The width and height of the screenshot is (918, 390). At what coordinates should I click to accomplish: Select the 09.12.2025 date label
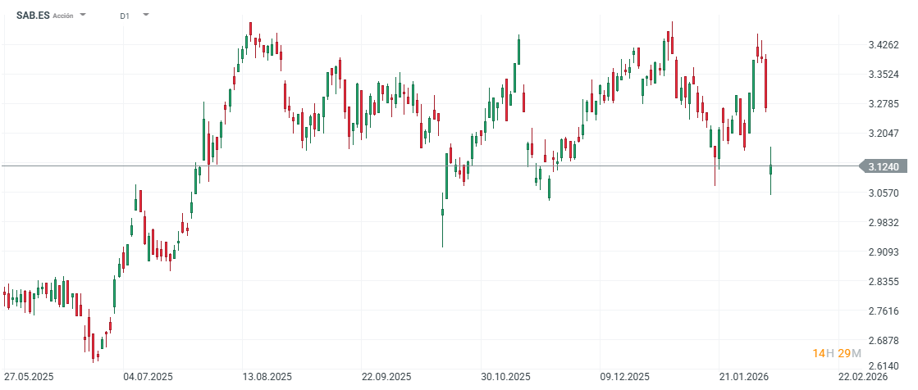625,377
